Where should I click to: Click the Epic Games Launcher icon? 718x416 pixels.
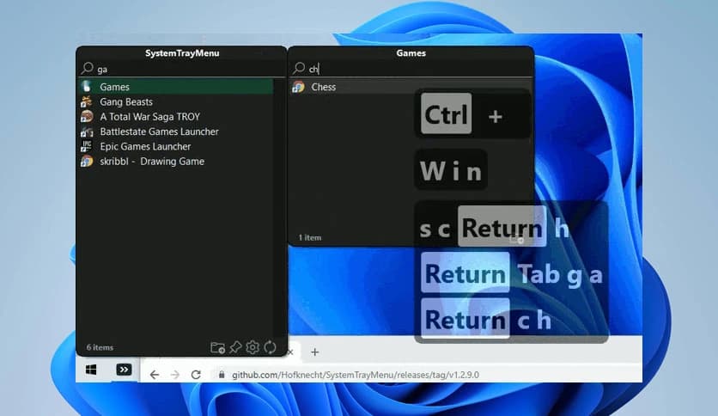click(87, 146)
